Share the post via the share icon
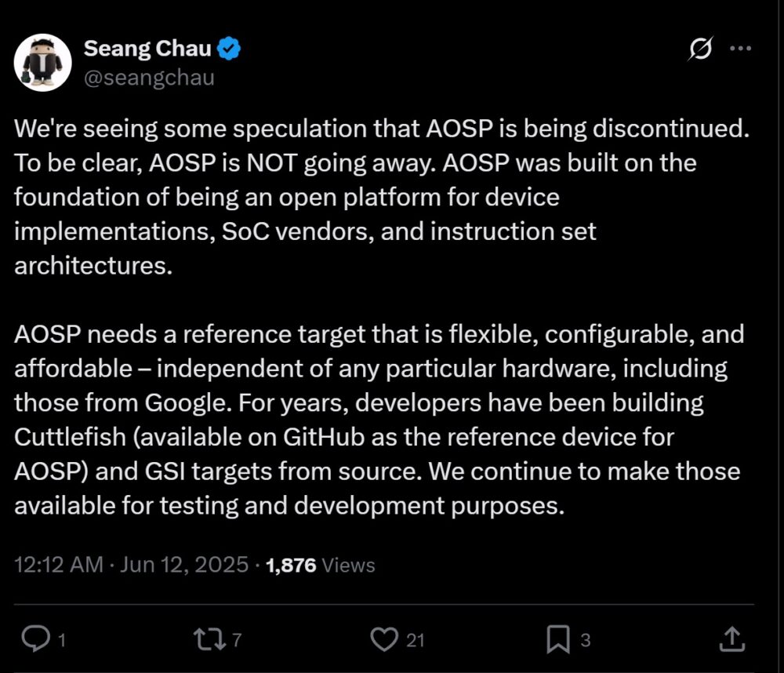The height and width of the screenshot is (673, 784). coord(731,639)
